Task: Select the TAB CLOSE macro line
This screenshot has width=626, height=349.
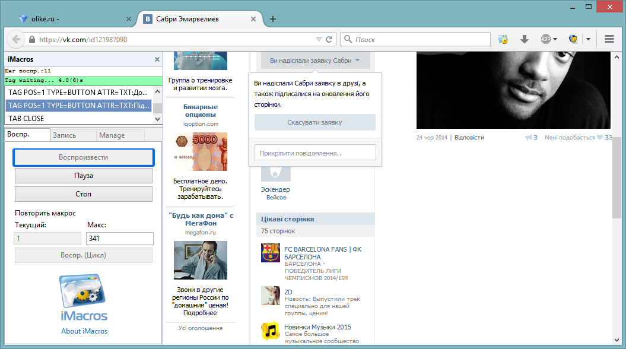Action: (79, 119)
